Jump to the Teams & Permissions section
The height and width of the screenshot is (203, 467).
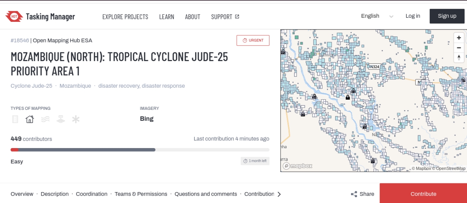point(141,194)
